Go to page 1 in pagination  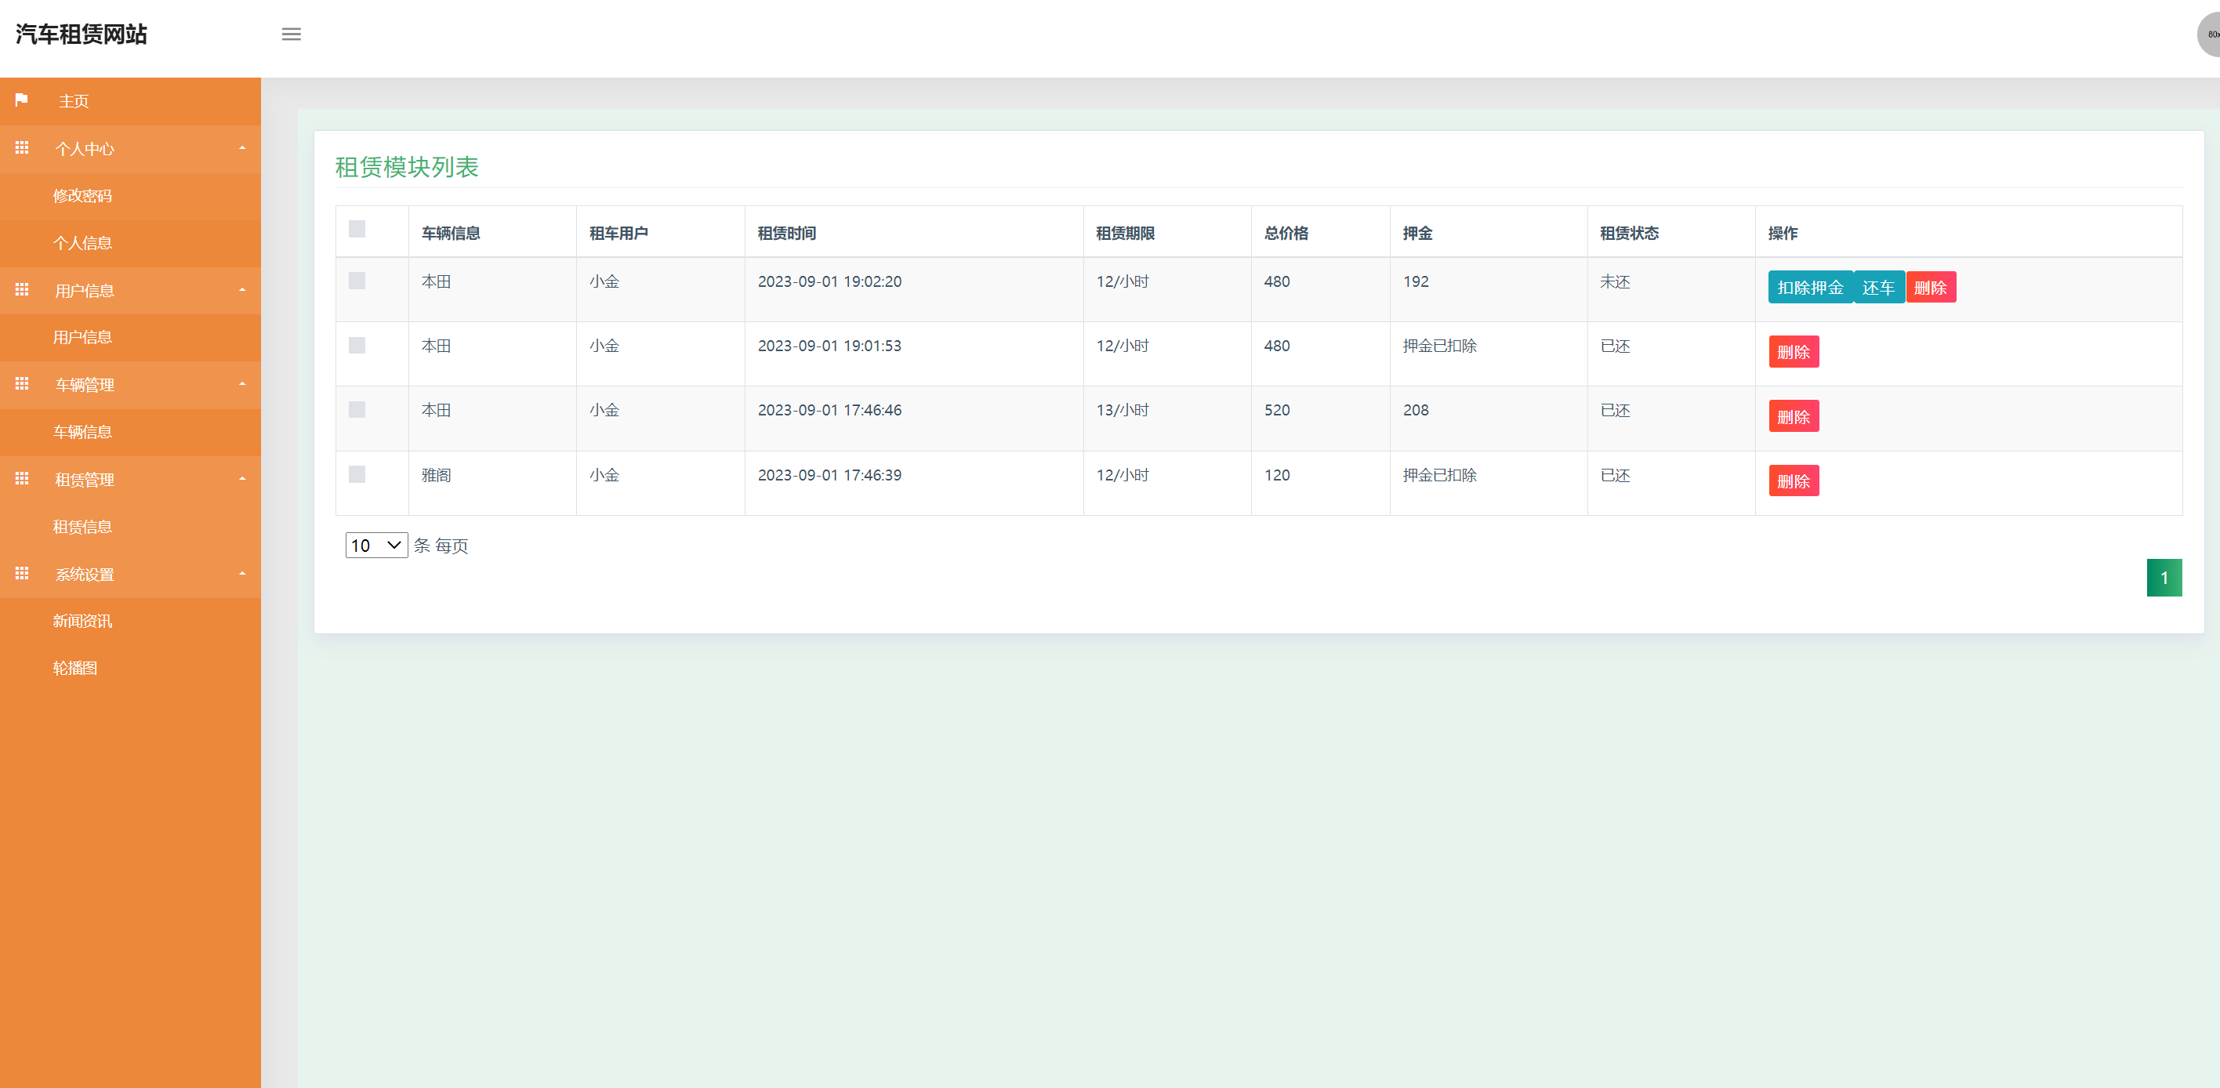click(x=2164, y=578)
